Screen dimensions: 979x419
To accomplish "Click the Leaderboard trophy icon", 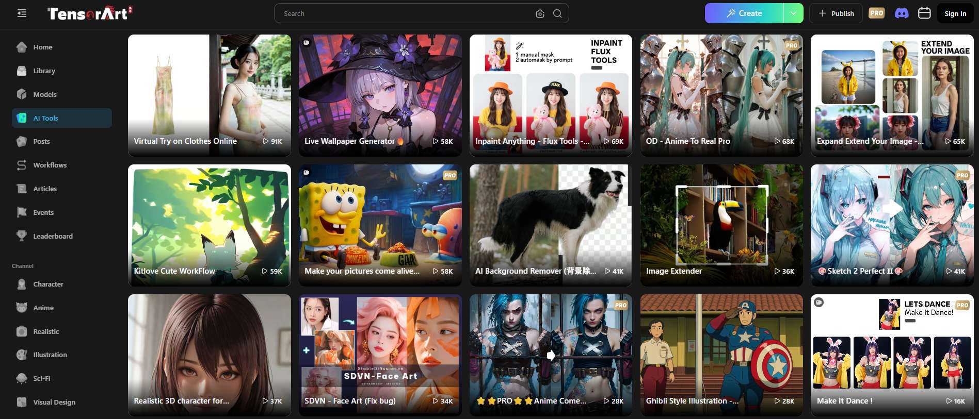I will point(22,236).
